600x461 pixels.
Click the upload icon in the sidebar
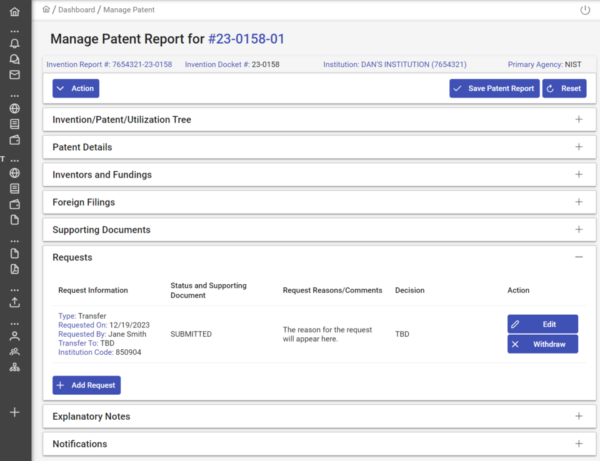(x=14, y=302)
